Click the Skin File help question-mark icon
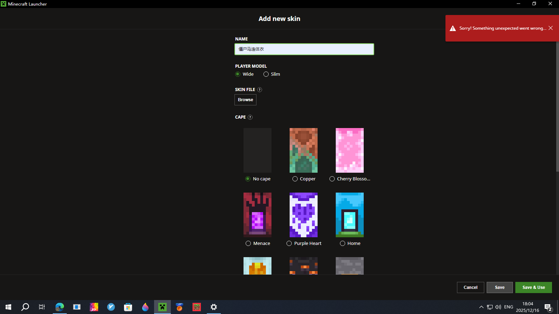Image resolution: width=559 pixels, height=314 pixels. 260,90
